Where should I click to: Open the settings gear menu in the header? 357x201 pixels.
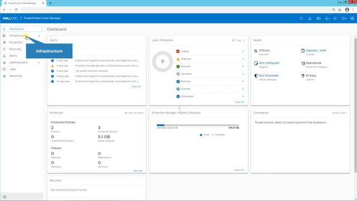[x=319, y=18]
